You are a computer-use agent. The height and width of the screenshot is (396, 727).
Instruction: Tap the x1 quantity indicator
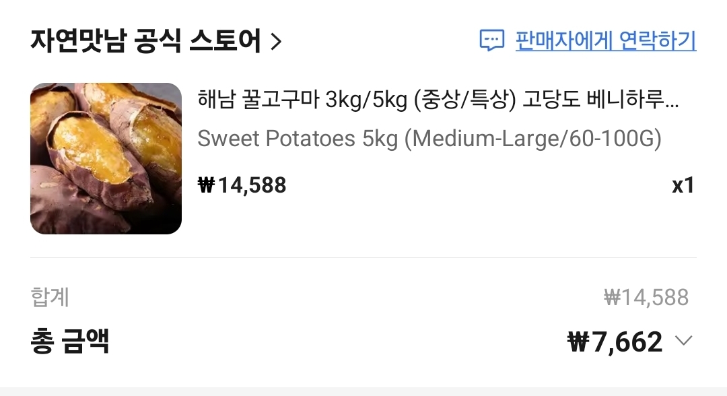[683, 185]
